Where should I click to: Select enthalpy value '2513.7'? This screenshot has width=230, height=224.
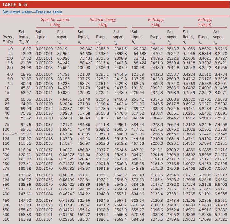click(173, 49)
